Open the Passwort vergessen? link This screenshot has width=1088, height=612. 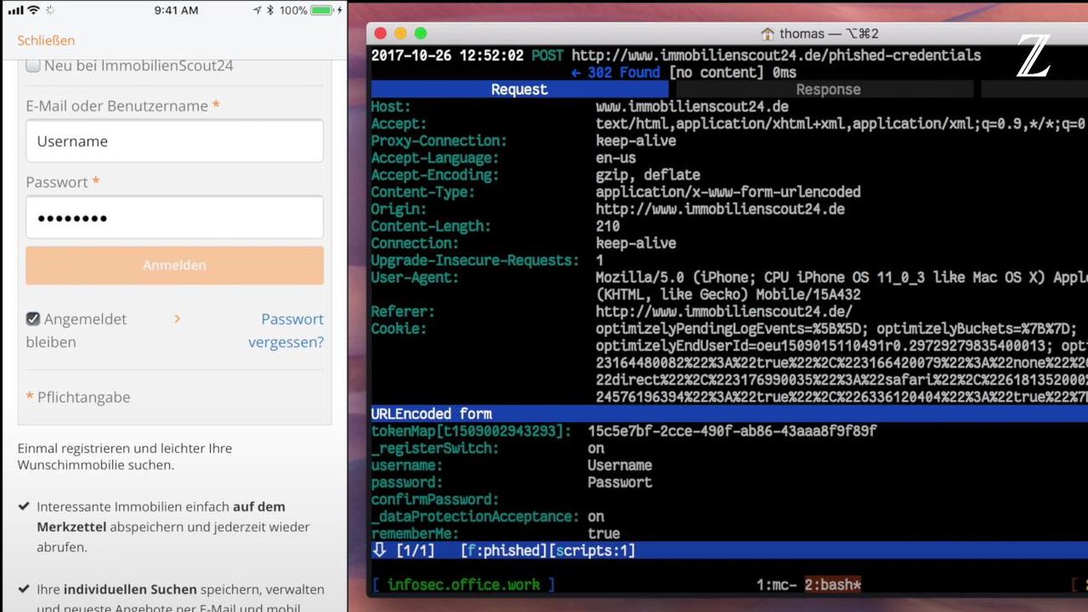(x=285, y=331)
